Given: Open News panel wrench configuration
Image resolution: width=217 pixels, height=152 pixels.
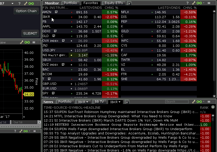Looking at the screenshot, I should [194, 102].
